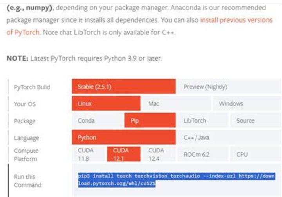Image resolution: width=282 pixels, height=197 pixels.
Task: Select the Source package option
Action: (x=255, y=120)
